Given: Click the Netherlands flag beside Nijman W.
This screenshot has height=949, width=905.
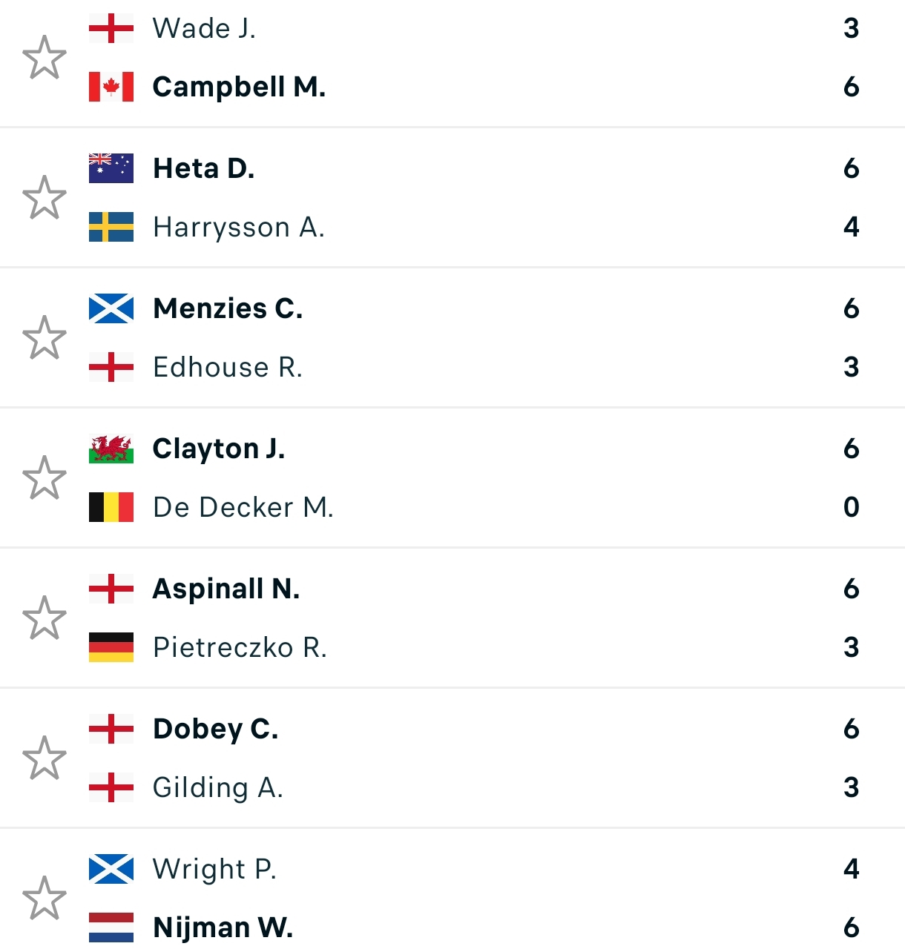Looking at the screenshot, I should (111, 927).
